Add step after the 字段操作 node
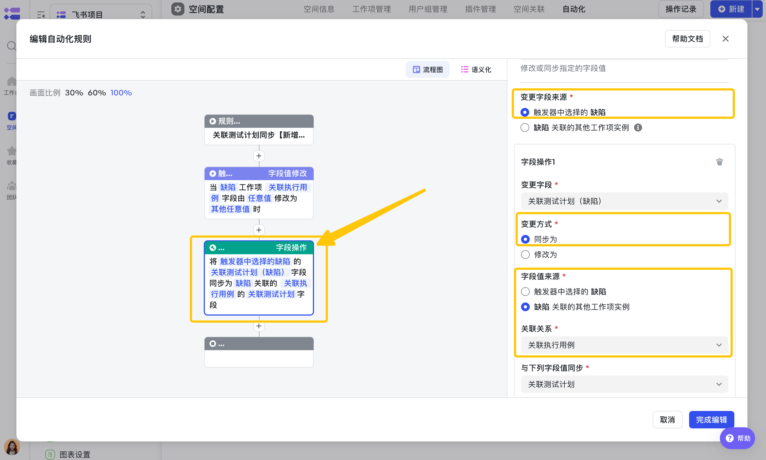Viewport: 766px width, 460px height. tap(259, 326)
